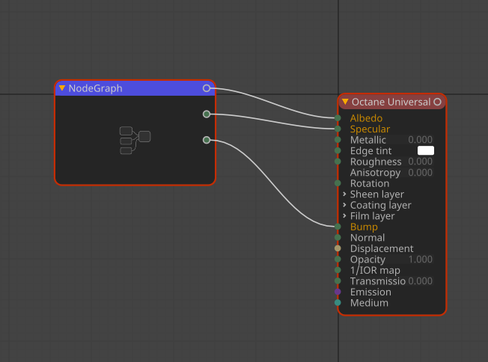This screenshot has width=488, height=362.
Task: Open the node graph icon inside NodeGraph
Action: (x=135, y=140)
